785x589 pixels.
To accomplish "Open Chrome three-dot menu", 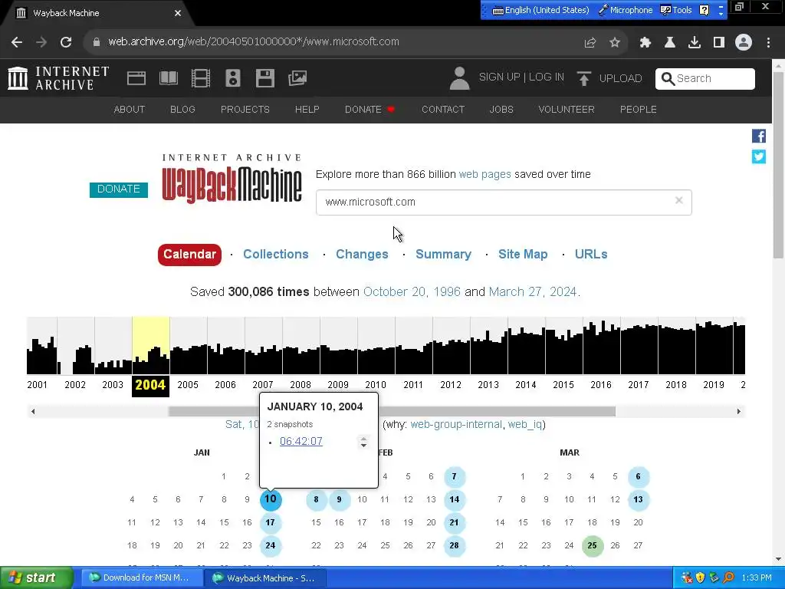I will (768, 42).
